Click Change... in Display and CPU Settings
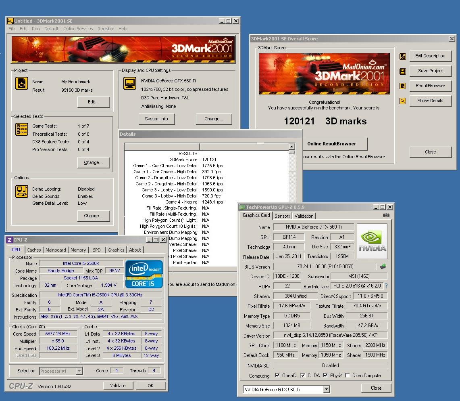The image size is (460, 401). [214, 119]
